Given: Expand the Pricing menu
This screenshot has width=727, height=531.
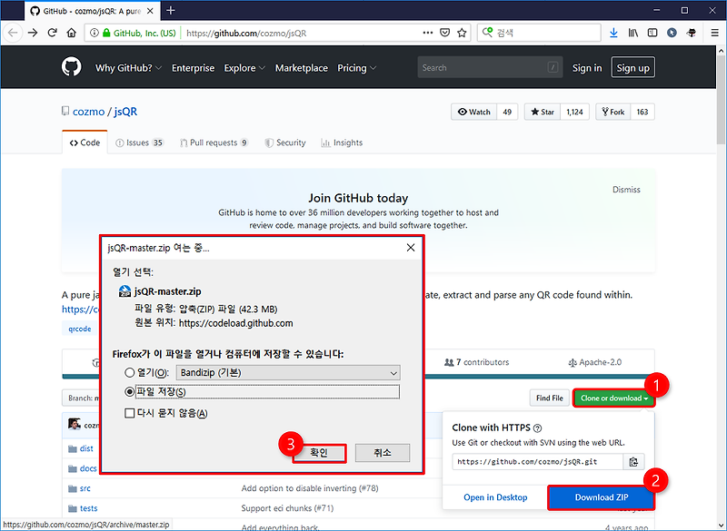Looking at the screenshot, I should click(x=356, y=68).
